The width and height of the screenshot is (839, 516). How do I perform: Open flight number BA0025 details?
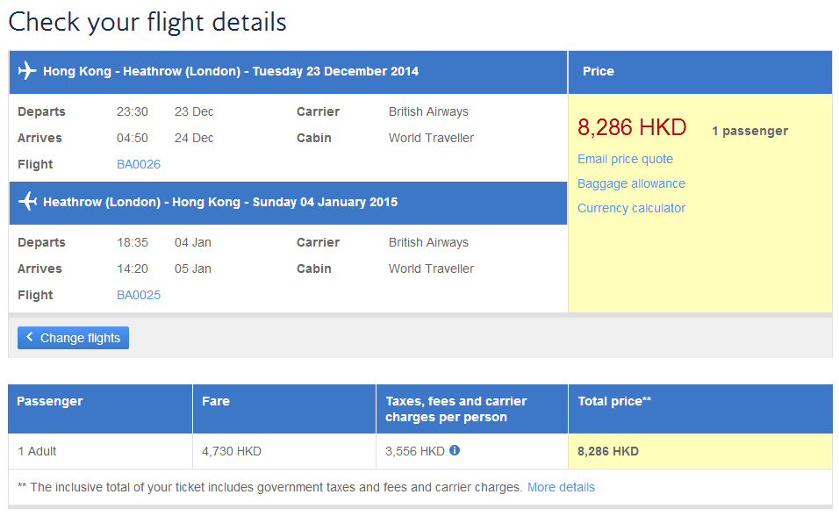139,295
